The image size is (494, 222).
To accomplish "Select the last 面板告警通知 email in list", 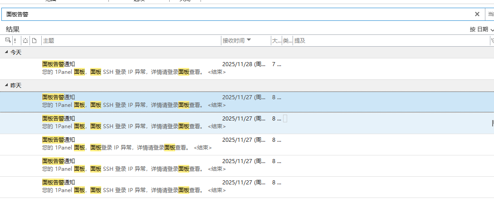I will (x=136, y=187).
